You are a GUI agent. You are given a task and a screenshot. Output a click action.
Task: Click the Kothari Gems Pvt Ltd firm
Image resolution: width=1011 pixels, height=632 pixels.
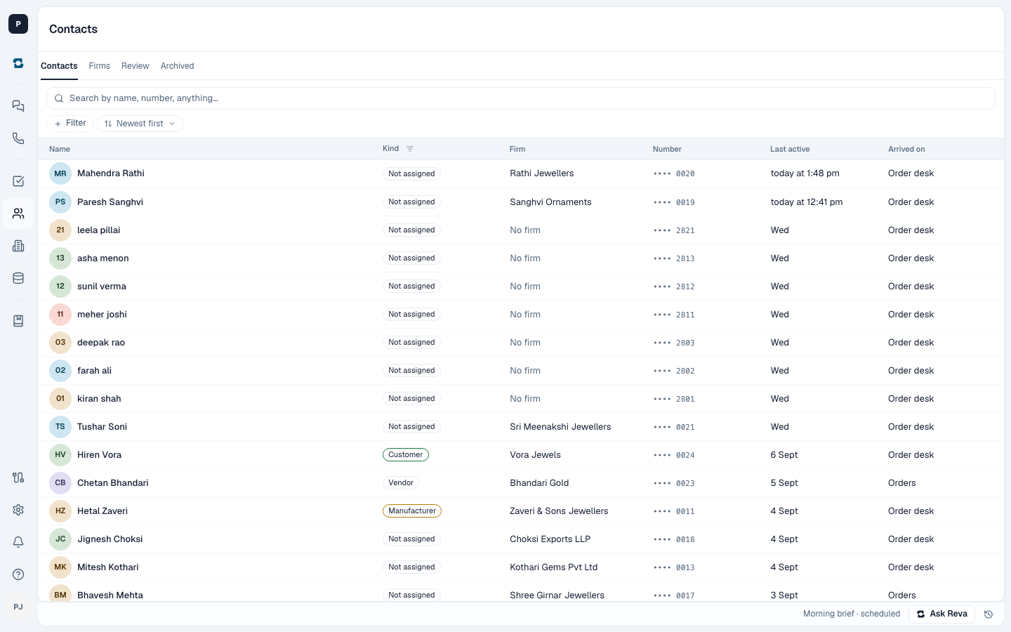pyautogui.click(x=554, y=567)
